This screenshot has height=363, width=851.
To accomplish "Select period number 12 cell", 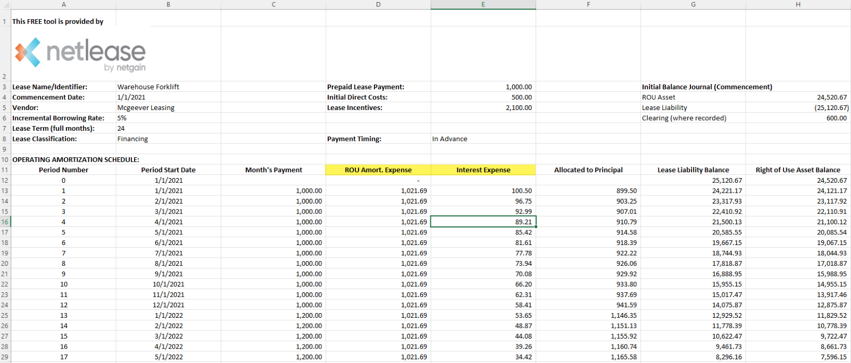I will [63, 305].
